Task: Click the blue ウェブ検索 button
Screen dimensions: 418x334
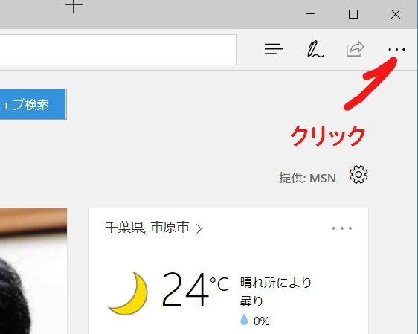Action: coord(33,104)
